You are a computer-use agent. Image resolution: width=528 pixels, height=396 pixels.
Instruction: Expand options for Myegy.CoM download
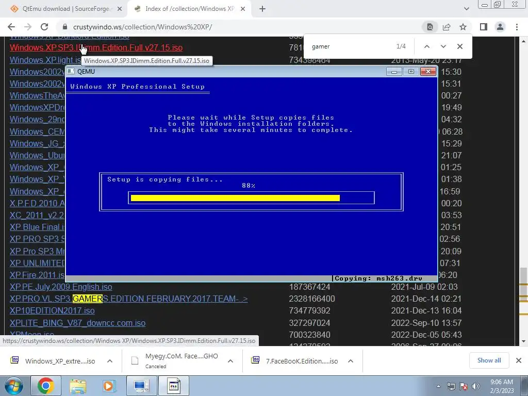pyautogui.click(x=230, y=361)
